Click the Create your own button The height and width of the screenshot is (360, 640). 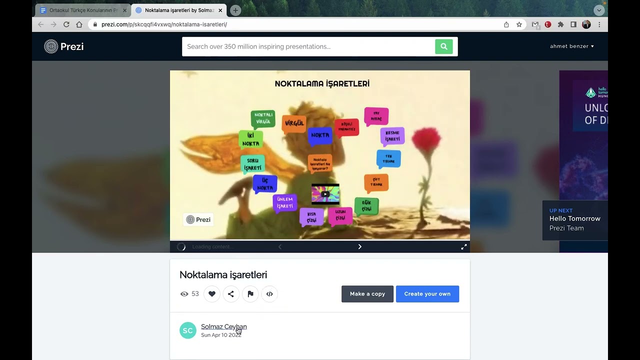[427, 294]
